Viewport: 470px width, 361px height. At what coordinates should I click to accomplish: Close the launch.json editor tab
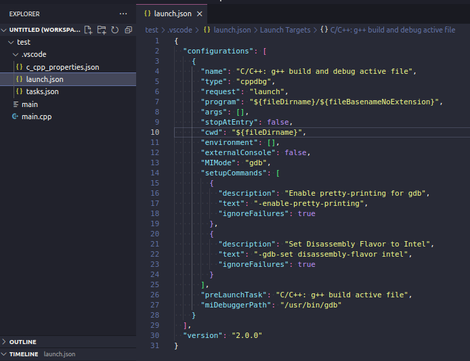[200, 14]
